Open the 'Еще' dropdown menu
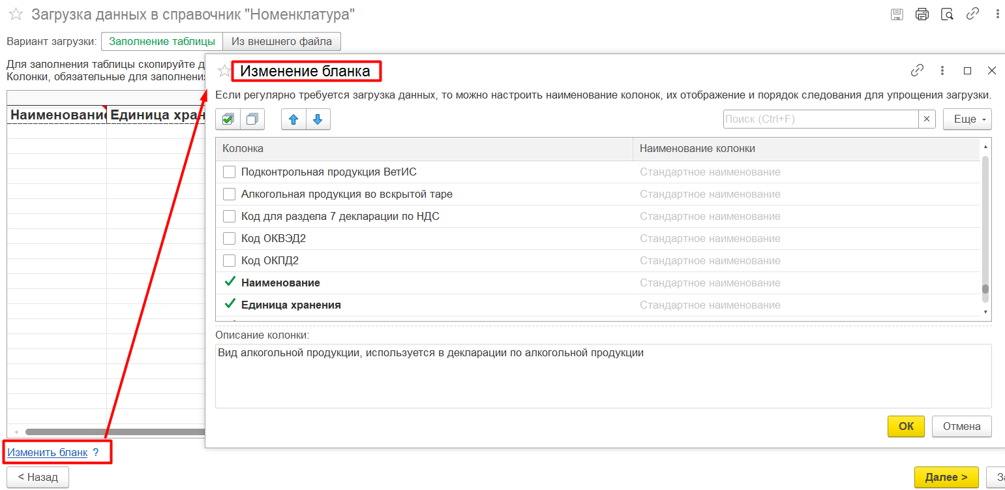Viewport: 1005px width, 490px height. coord(967,119)
